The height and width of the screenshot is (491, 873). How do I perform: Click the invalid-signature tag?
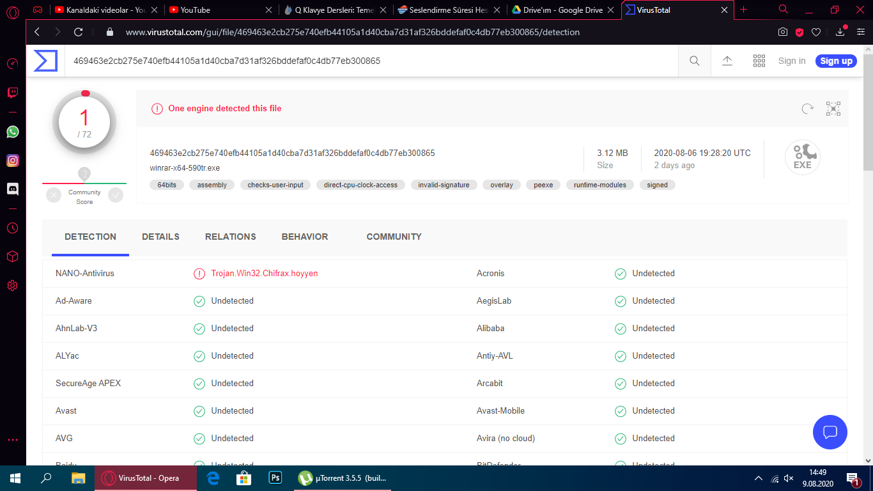(x=444, y=185)
